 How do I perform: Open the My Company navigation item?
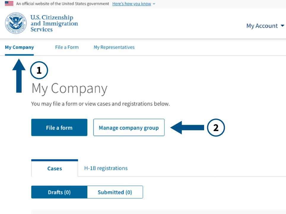click(x=19, y=47)
